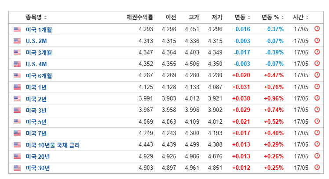
Task: Click the clock icon in 미국 1개월 row
Action: tap(317, 29)
